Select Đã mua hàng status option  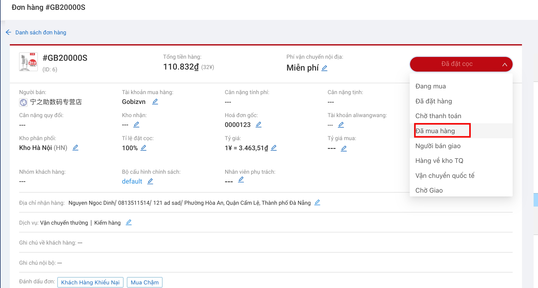click(x=435, y=131)
